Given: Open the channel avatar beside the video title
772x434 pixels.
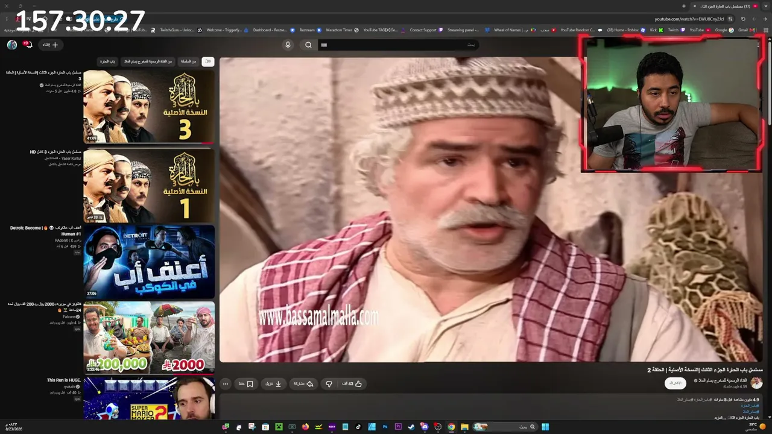Looking at the screenshot, I should click(x=756, y=383).
